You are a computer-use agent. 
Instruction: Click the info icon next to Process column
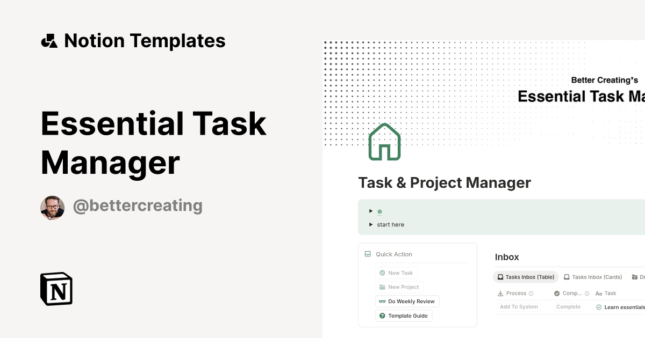tap(531, 293)
